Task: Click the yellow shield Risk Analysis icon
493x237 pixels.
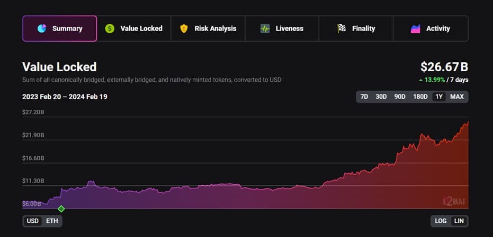Action: coord(184,29)
